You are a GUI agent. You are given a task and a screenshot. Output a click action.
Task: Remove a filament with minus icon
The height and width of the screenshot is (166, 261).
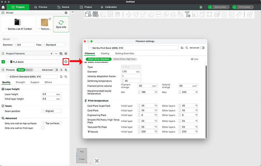tap(56, 54)
